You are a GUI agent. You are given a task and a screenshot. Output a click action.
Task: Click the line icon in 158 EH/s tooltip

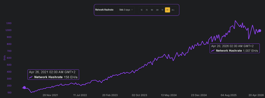(x=31, y=77)
